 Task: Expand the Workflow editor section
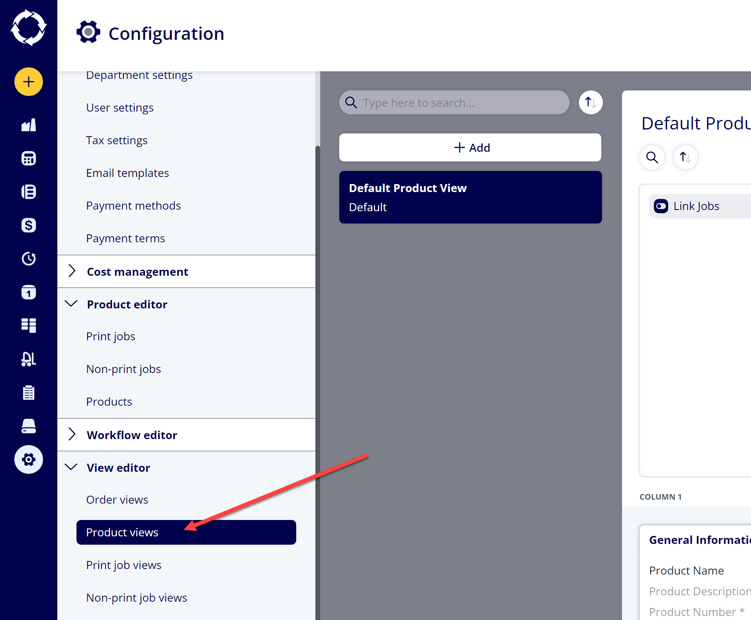click(x=186, y=435)
